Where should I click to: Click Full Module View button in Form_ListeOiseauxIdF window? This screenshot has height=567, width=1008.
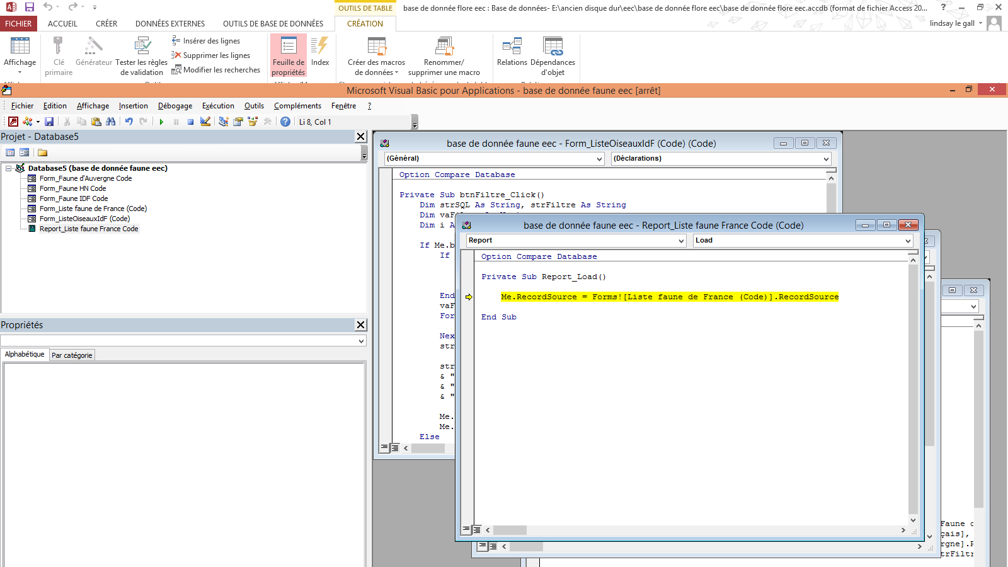tap(395, 448)
